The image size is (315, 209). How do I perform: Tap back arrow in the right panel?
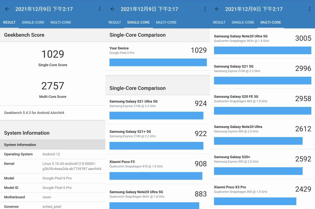[217, 9]
